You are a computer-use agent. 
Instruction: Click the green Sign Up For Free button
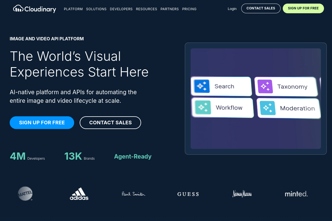303,8
